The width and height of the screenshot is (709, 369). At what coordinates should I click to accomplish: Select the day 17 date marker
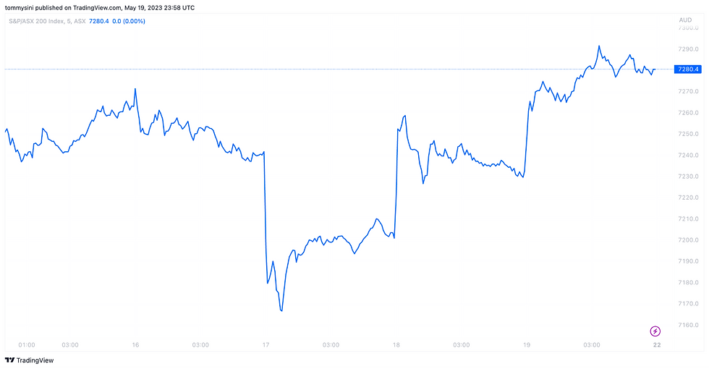266,345
